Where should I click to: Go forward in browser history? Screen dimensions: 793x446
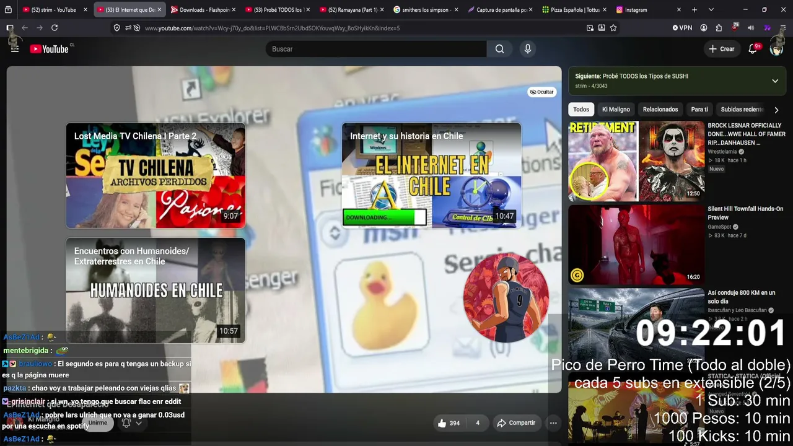[40, 28]
